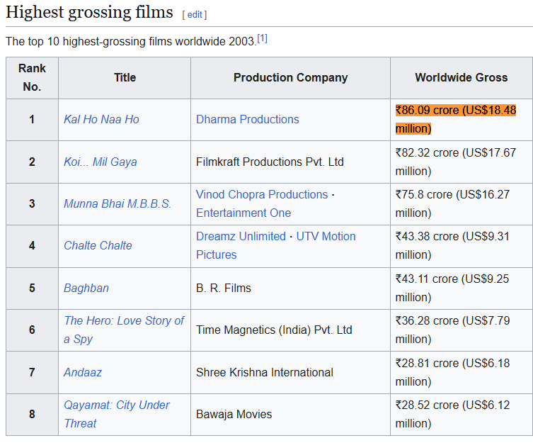Open Qayamat: City Under Threat link
Screen dimensions: 533x443
(117, 414)
